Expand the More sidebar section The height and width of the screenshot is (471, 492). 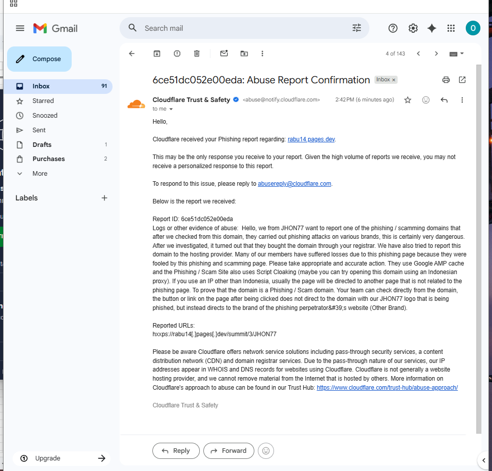coord(40,174)
